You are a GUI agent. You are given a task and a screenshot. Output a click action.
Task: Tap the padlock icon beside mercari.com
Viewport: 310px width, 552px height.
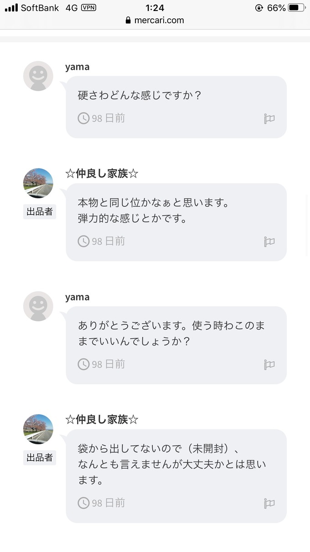tap(128, 20)
